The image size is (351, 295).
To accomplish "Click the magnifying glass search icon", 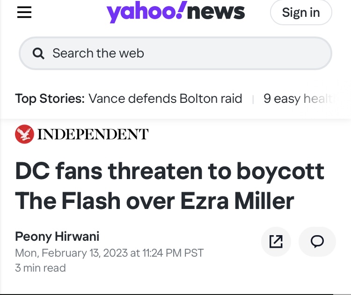I will [x=39, y=54].
